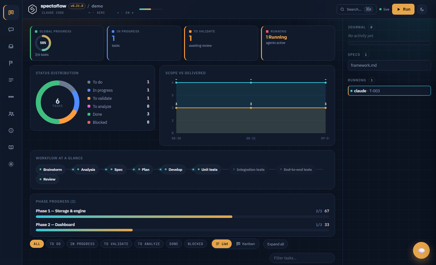The width and height of the screenshot is (436, 265).
Task: Open the open-book docs sidebar icon
Action: coord(11,147)
